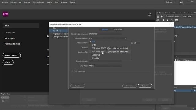Click the Guardar button
This screenshot has height=110, width=196.
(x=145, y=86)
